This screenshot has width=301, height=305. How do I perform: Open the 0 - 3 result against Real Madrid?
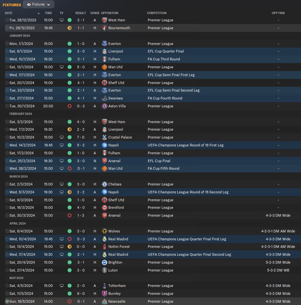pos(81,239)
